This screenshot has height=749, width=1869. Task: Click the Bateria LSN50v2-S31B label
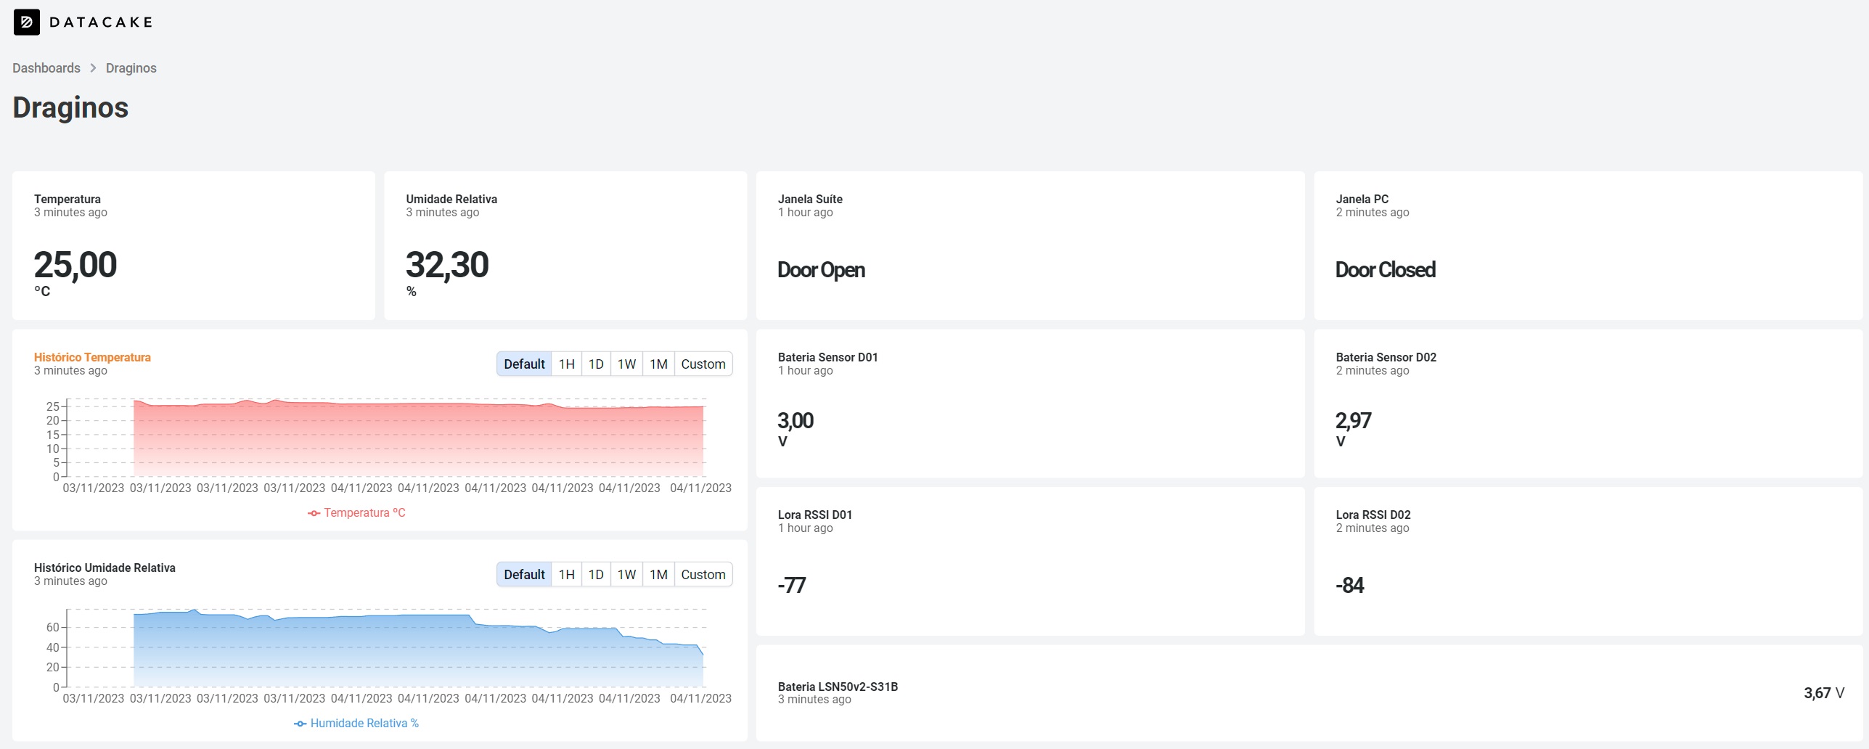838,687
